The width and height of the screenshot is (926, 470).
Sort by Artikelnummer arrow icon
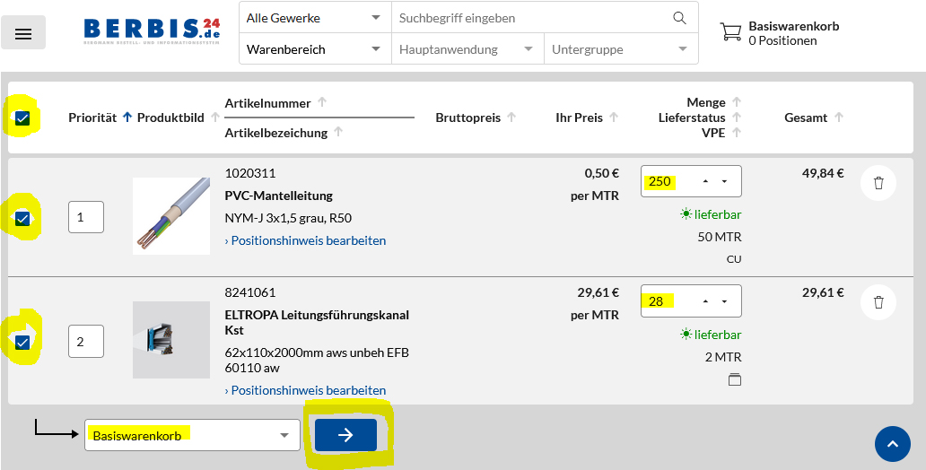tap(322, 102)
